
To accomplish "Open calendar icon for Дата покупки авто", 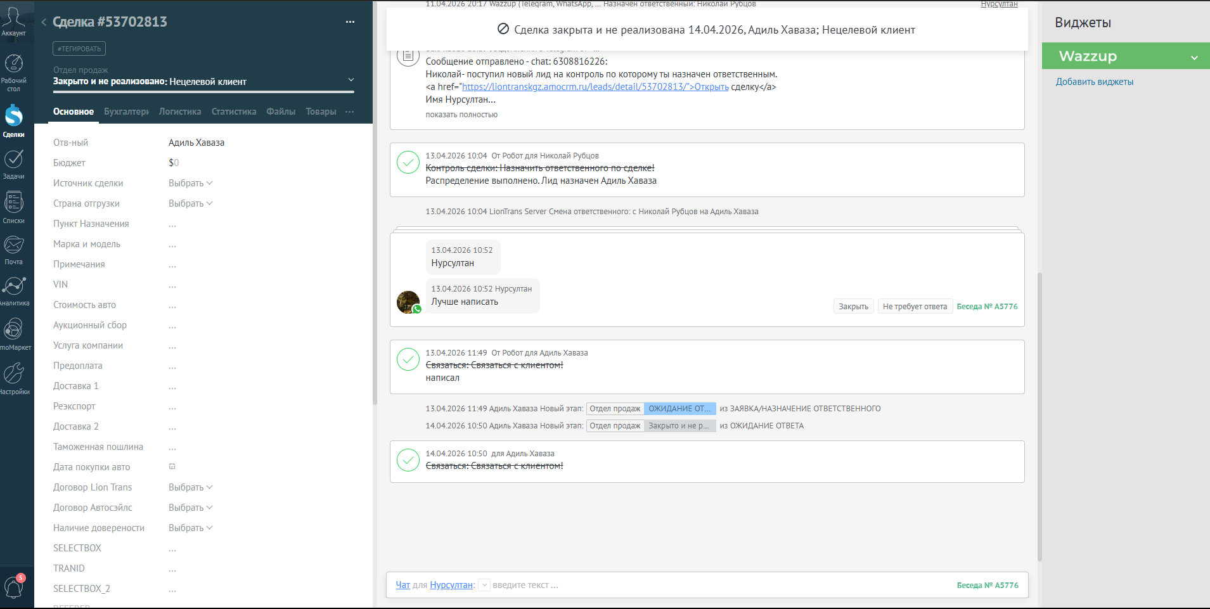I will pos(172,466).
